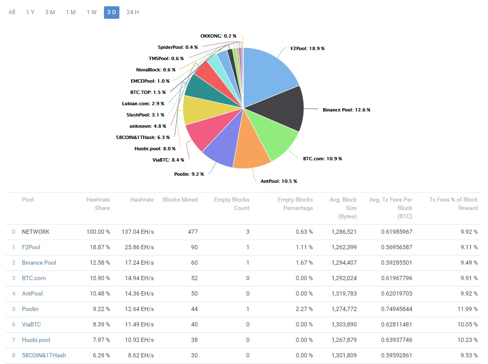The image size is (488, 364).
Task: Click the network blocks mined value '477'
Action: (x=192, y=232)
